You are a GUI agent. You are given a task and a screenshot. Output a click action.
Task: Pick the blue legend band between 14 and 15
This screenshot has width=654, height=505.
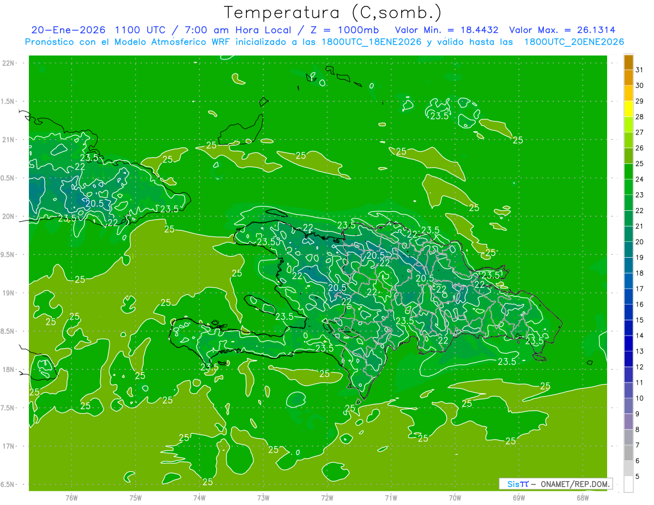coord(628,328)
